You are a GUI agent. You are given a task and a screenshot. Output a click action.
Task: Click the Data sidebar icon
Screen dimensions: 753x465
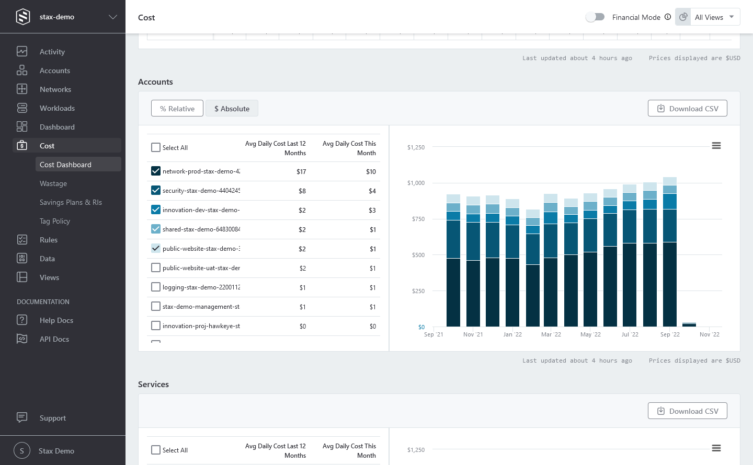click(22, 258)
